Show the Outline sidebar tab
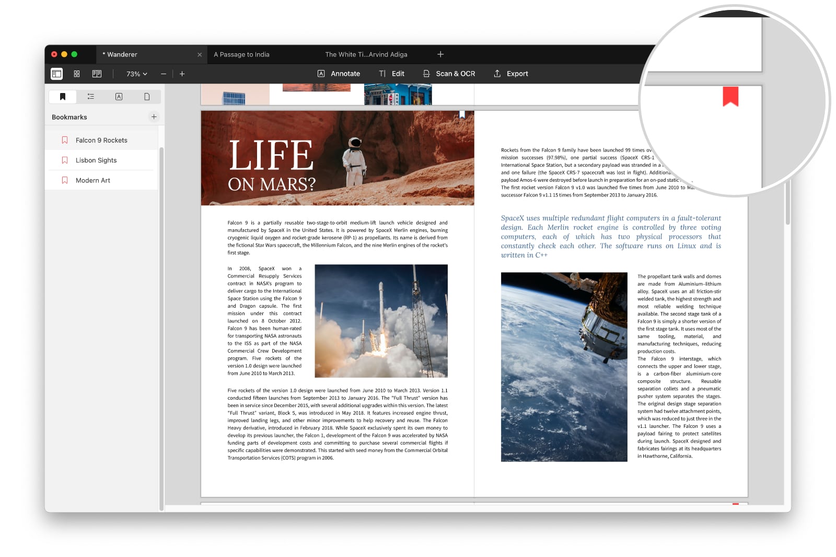The image size is (836, 557). (x=91, y=97)
